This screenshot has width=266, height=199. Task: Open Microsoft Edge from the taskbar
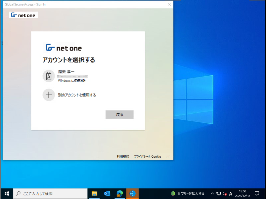point(120,193)
